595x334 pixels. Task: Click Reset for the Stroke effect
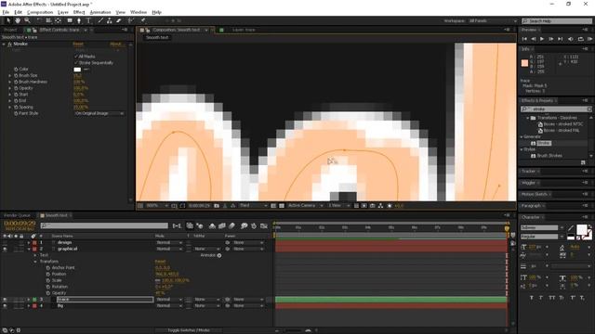pyautogui.click(x=78, y=44)
